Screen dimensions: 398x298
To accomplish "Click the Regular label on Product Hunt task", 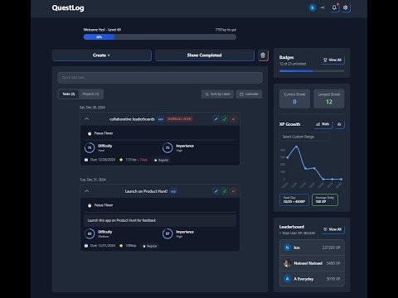I will pos(150,246).
